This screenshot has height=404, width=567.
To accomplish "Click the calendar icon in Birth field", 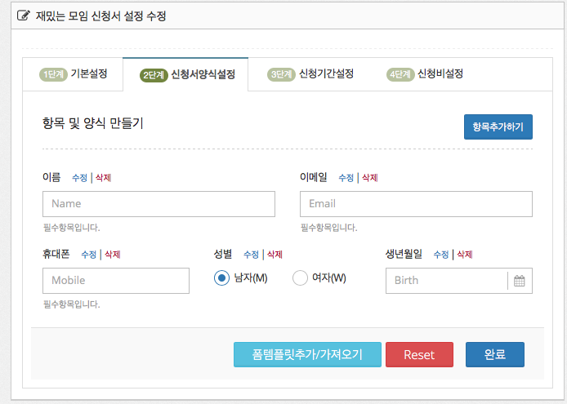I will [x=519, y=281].
